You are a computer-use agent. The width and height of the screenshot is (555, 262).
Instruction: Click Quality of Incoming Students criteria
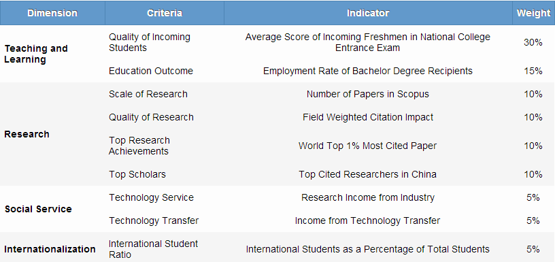[150, 42]
